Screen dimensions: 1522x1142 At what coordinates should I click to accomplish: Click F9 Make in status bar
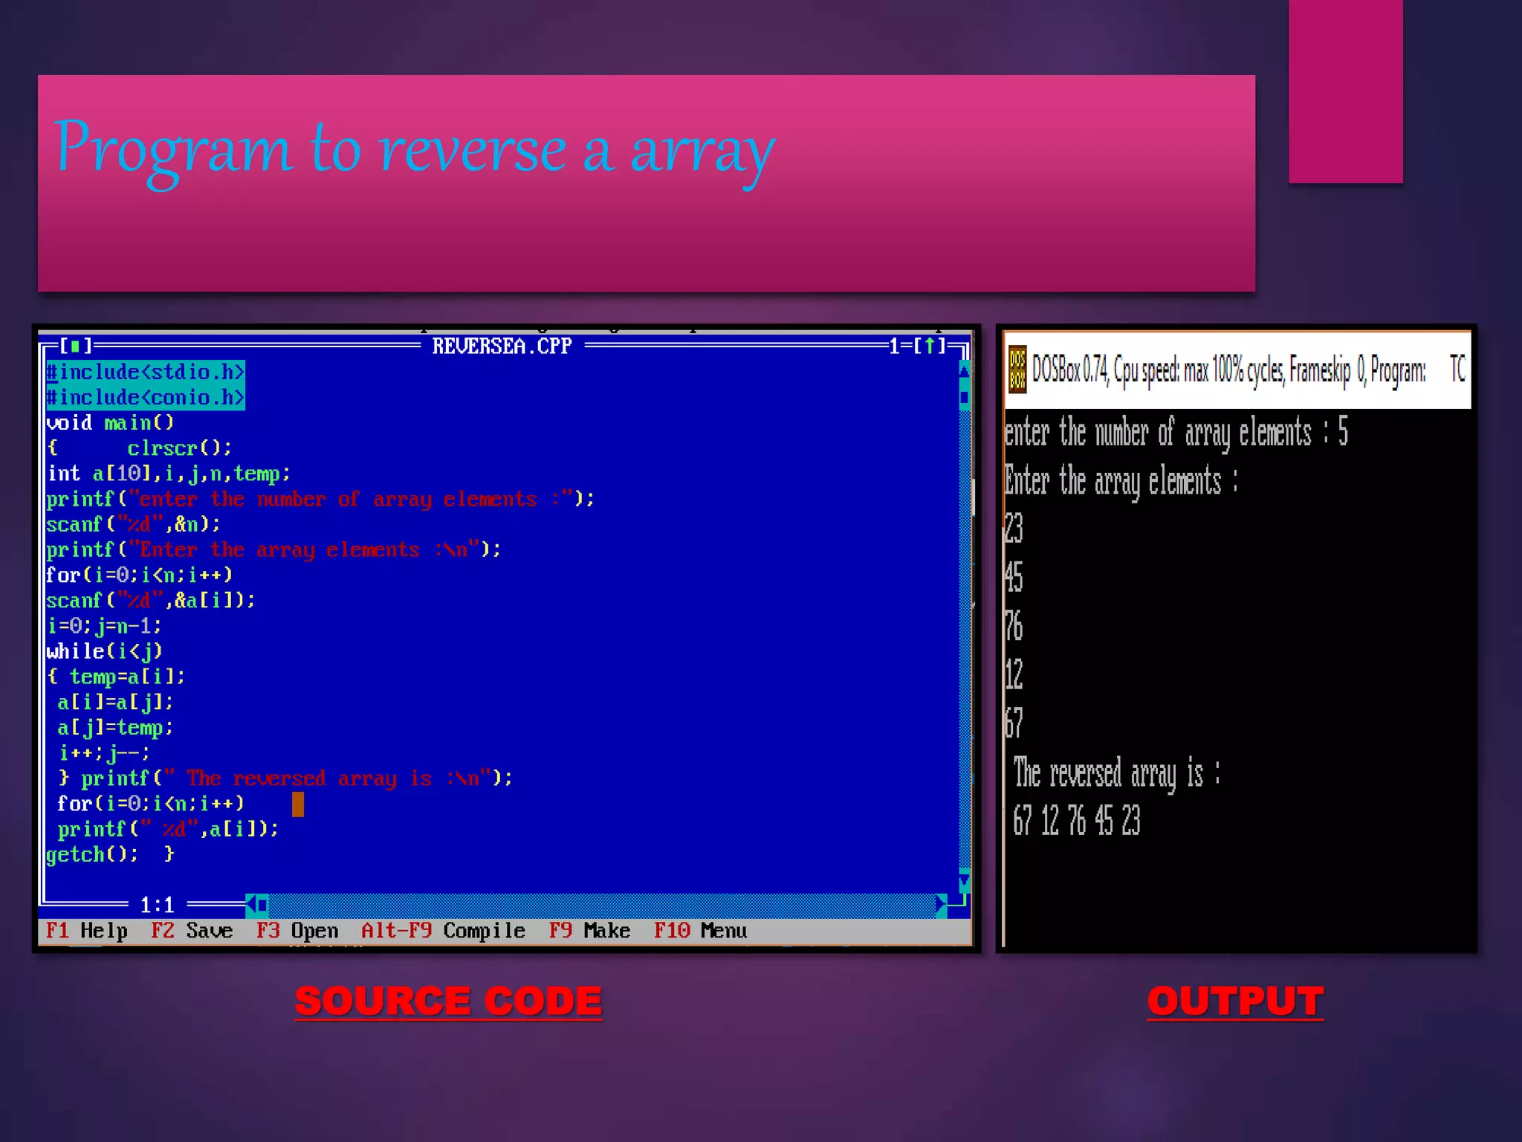pos(589,931)
